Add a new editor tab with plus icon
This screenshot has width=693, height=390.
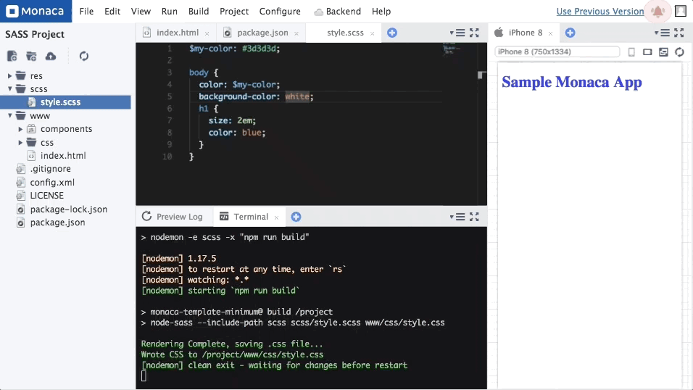(x=392, y=33)
